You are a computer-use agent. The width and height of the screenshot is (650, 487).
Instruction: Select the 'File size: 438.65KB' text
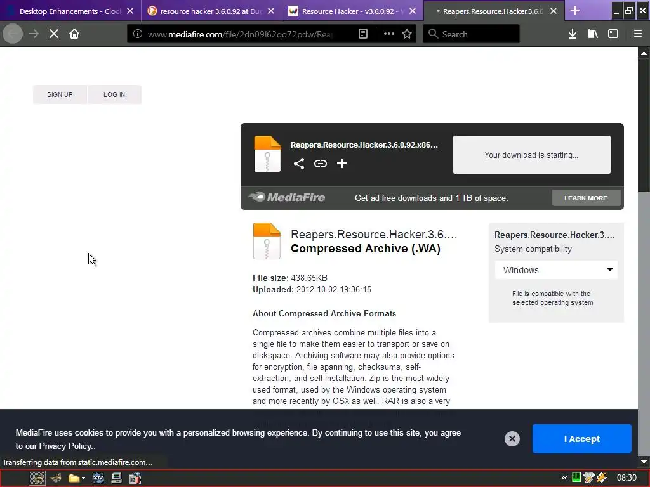click(x=289, y=278)
